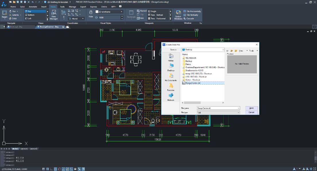This screenshot has height=171, width=317.
Task: Toggle snap mode in status bar
Action: 44,169
